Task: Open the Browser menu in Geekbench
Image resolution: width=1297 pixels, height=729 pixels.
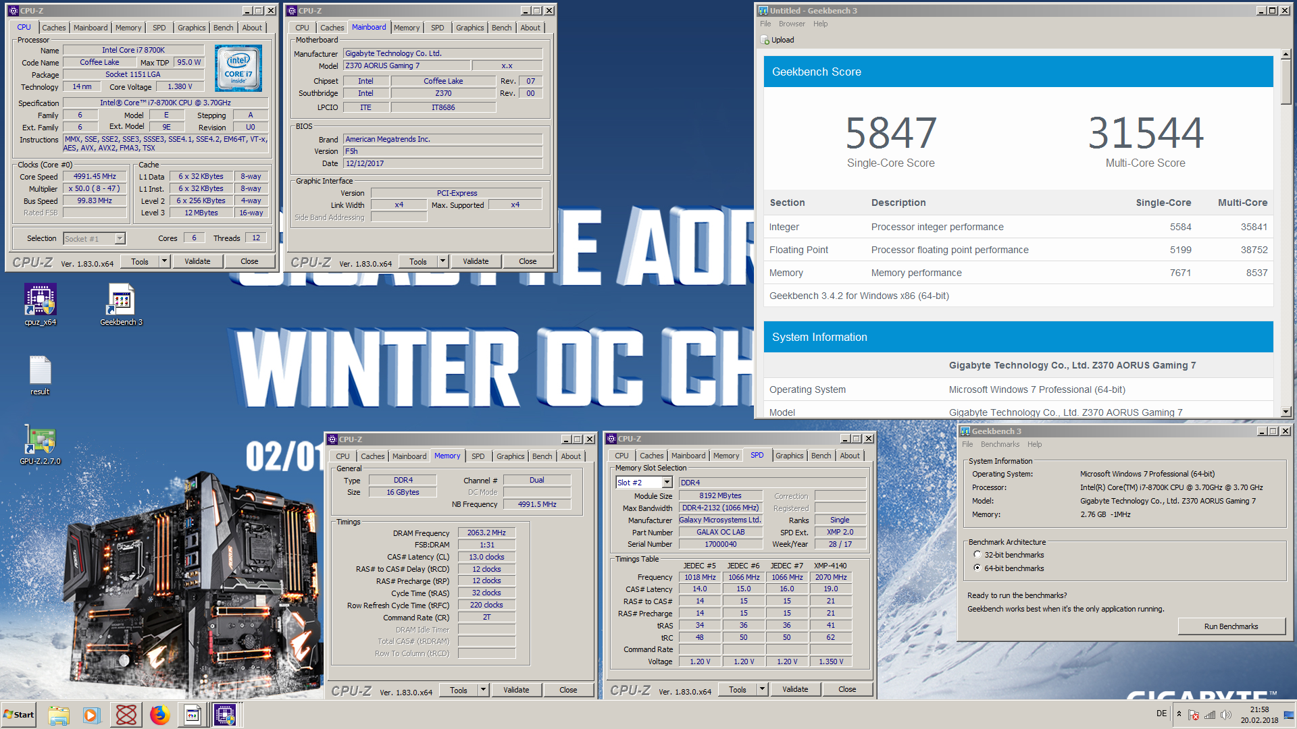Action: [x=792, y=24]
